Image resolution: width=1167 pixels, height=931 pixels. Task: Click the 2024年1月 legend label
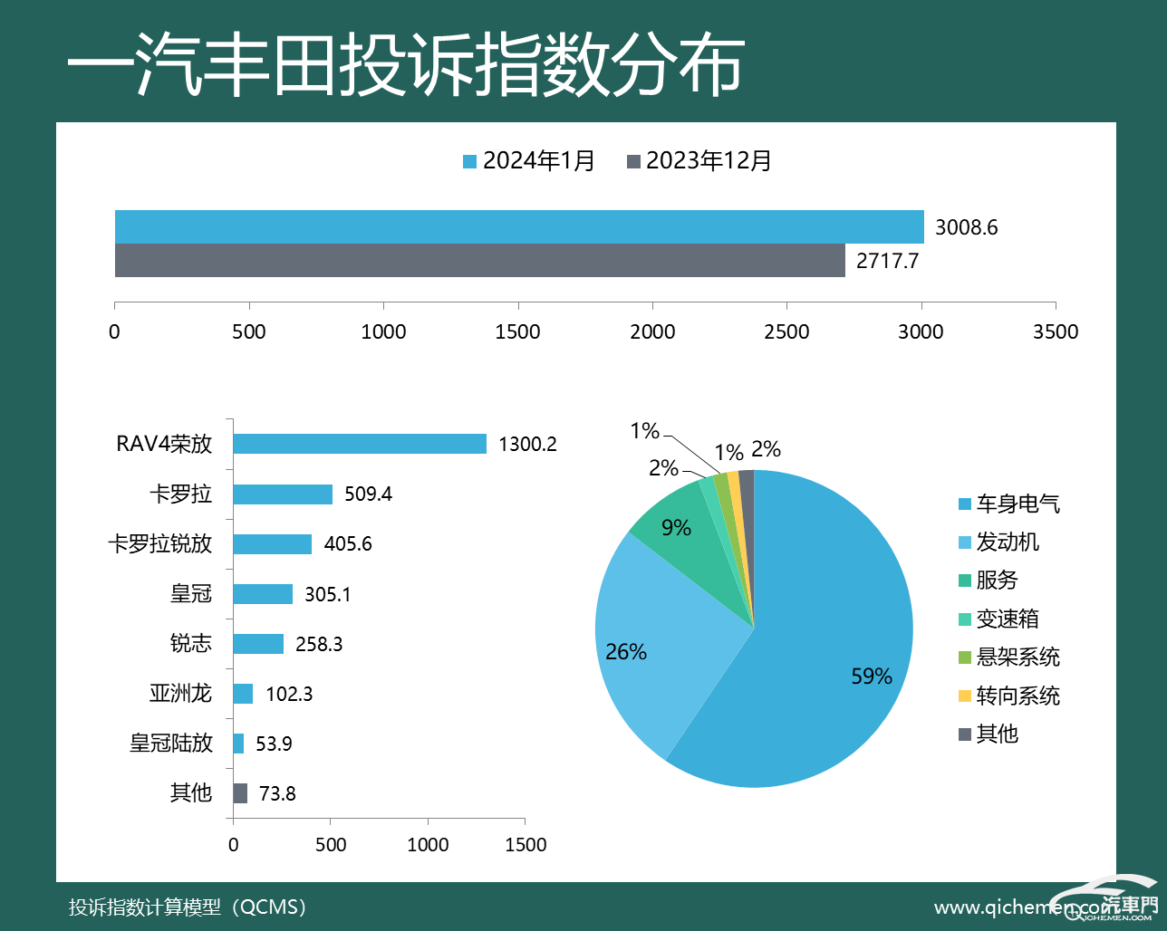point(539,161)
